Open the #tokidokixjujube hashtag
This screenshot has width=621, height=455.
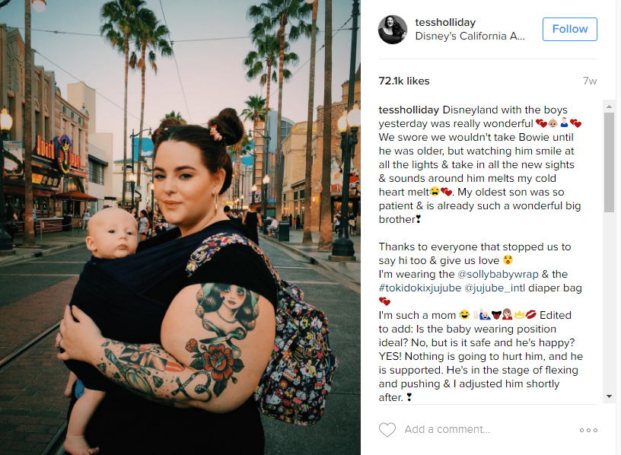(x=420, y=288)
